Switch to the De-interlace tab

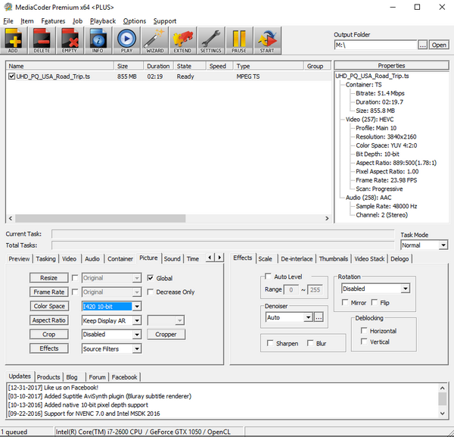tap(296, 258)
